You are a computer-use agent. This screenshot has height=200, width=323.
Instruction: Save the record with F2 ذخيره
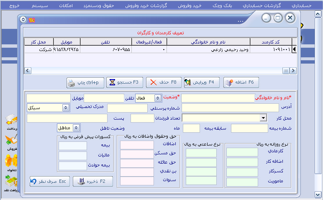[x=93, y=181]
